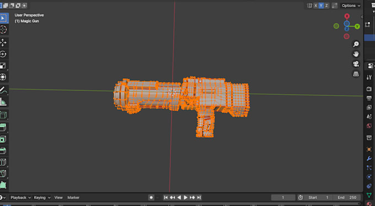Select the Inset Faces tool

[3, 139]
